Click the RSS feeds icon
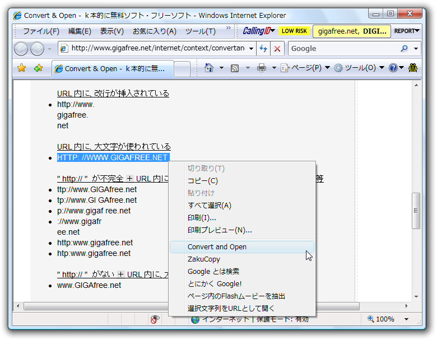Screen dimensions: 437x340 235,68
